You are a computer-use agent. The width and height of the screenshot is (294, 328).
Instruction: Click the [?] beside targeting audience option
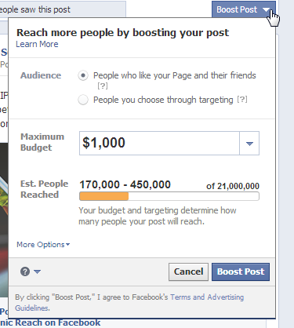[x=242, y=100]
